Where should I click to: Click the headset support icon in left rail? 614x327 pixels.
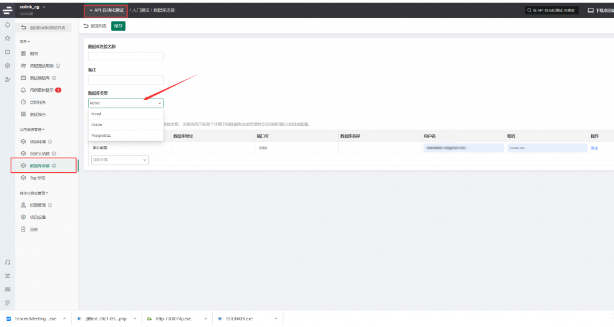[x=7, y=262]
